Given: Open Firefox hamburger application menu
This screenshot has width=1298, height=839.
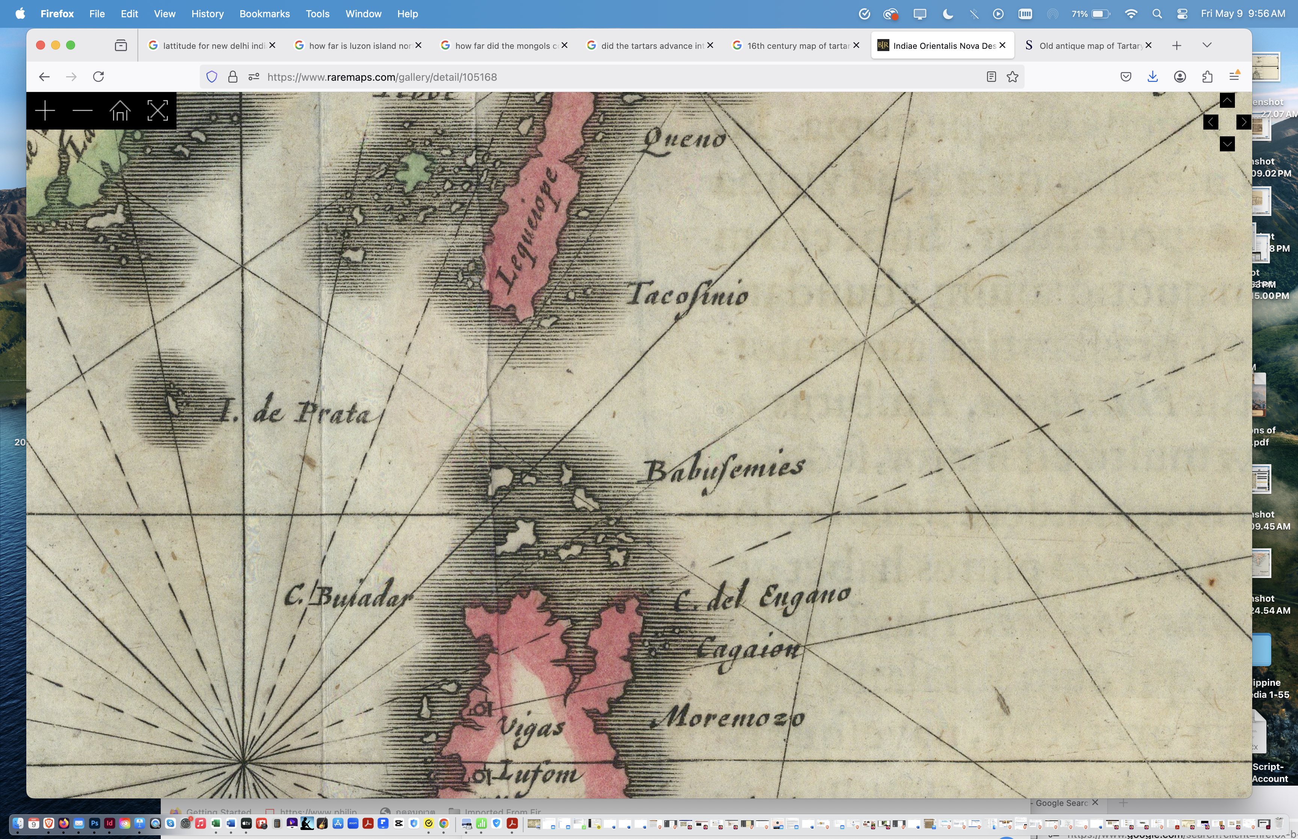Looking at the screenshot, I should tap(1234, 77).
